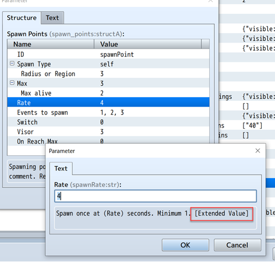Click the 'self' Spawn Type value
Viewport: 275px width, 262px height.
tap(107, 64)
